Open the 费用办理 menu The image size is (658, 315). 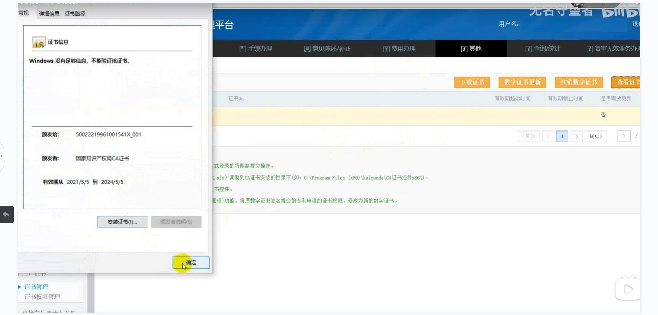(x=399, y=49)
